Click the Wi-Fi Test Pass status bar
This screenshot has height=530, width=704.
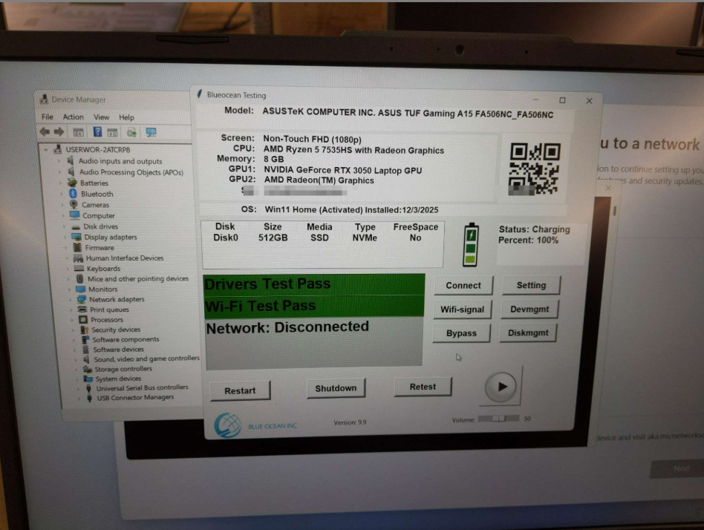point(314,306)
